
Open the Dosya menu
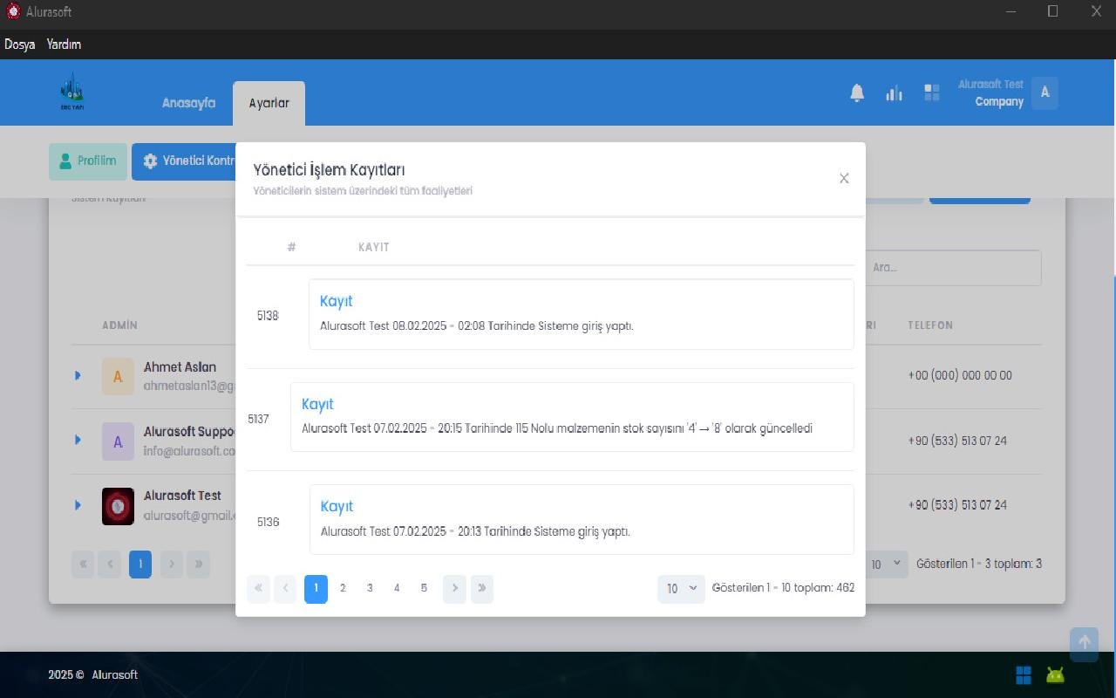pos(19,44)
